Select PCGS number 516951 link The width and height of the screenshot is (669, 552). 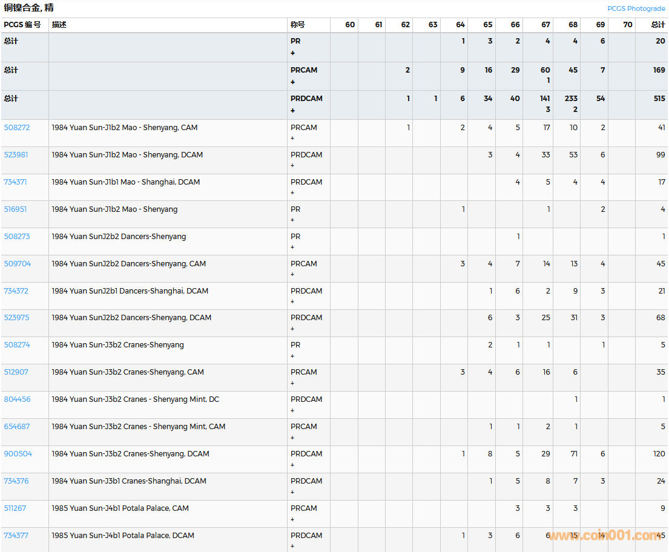click(x=16, y=209)
